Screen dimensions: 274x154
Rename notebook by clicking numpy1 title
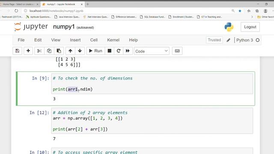(x=64, y=27)
